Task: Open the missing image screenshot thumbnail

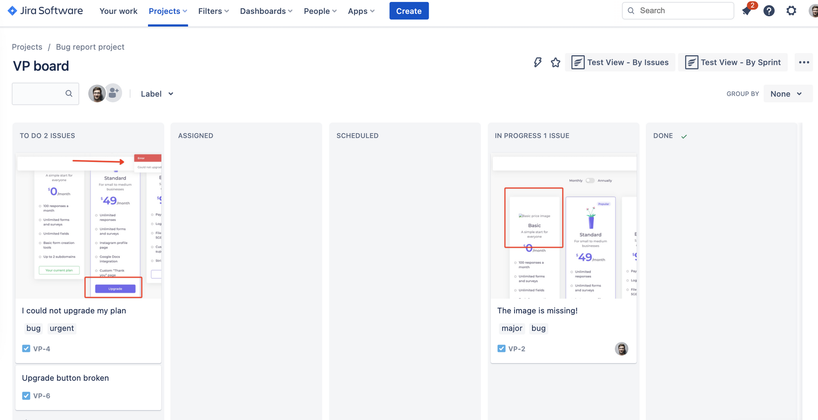Action: pyautogui.click(x=564, y=226)
